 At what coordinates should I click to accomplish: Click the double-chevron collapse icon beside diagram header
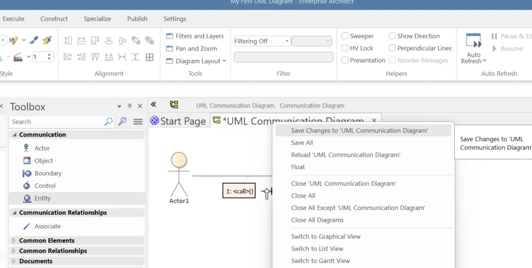(x=153, y=104)
